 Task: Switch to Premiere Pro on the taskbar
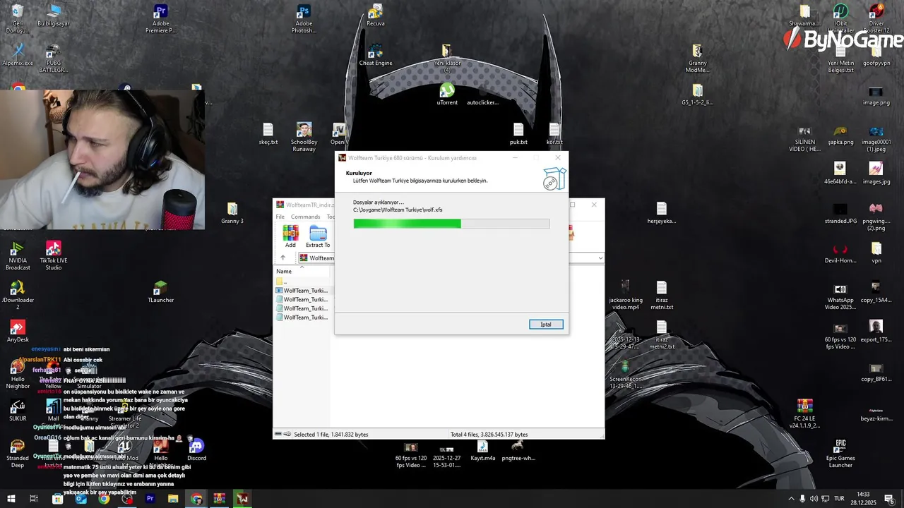pos(150,499)
